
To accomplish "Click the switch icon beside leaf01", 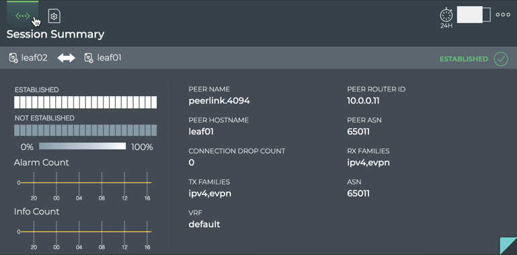I will point(89,58).
